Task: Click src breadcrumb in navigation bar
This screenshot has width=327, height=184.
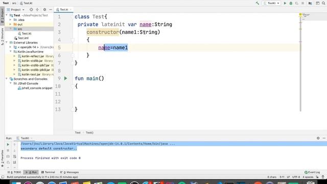Action: click(14, 3)
